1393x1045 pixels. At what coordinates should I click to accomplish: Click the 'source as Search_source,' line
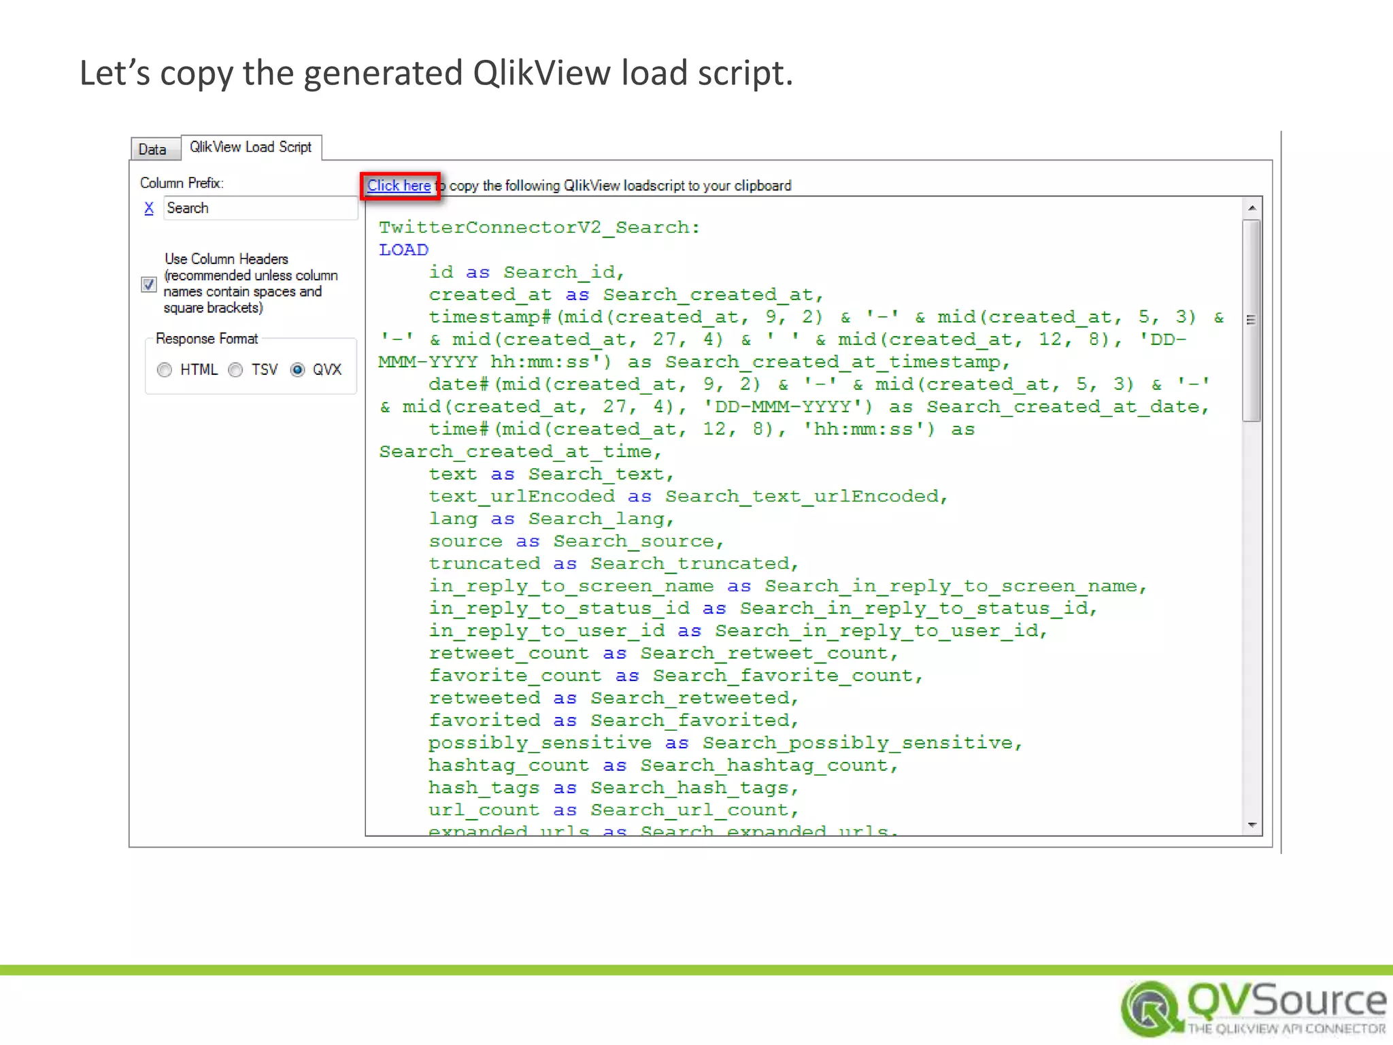576,542
